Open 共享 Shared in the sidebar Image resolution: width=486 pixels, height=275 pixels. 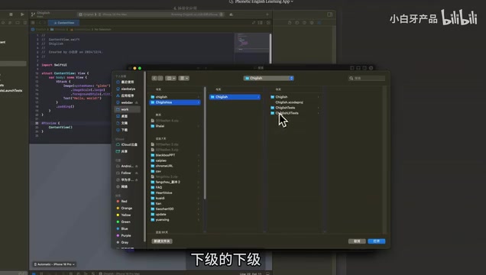pos(127,151)
